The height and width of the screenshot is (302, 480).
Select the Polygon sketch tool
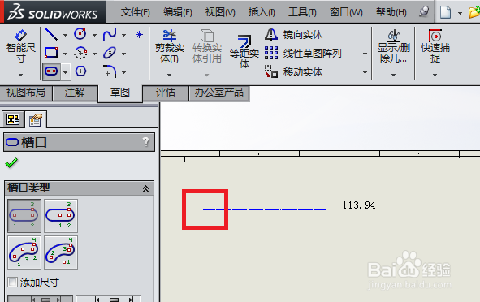click(x=80, y=71)
